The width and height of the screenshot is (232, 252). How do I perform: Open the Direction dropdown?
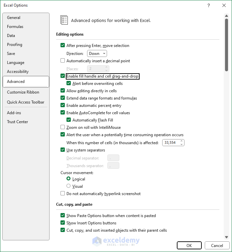[x=97, y=53]
